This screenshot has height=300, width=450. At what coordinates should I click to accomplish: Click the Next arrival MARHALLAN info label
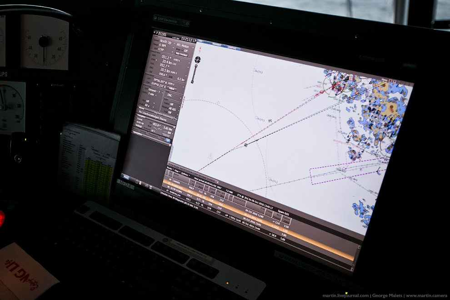208,183
